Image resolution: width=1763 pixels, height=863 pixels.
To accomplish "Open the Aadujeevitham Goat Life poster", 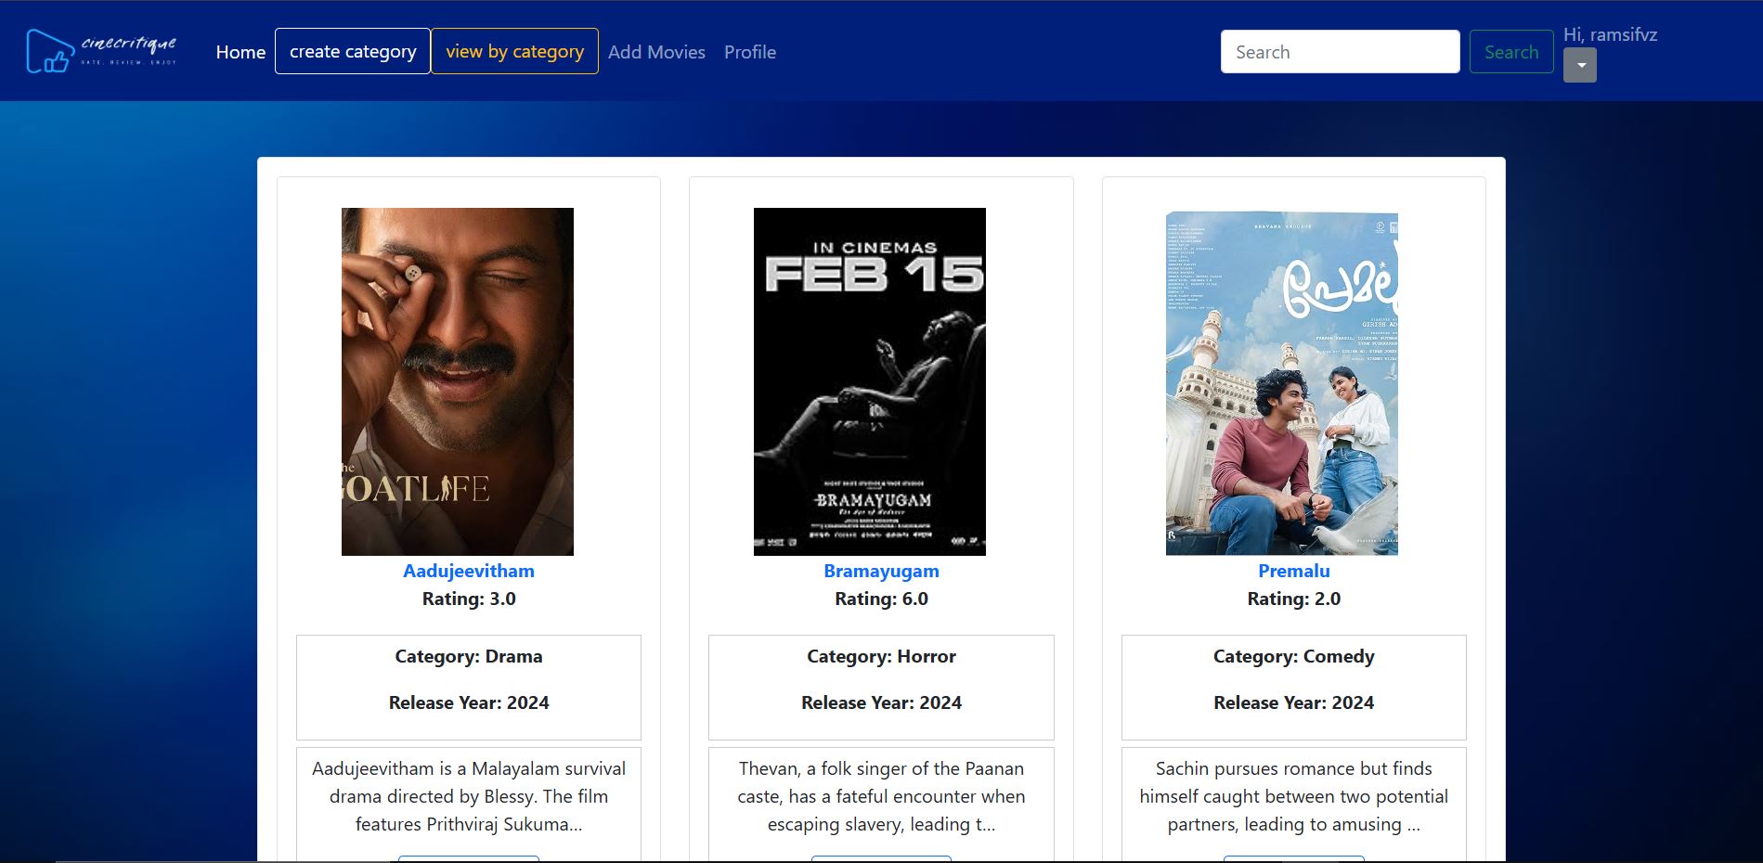I will coord(457,381).
